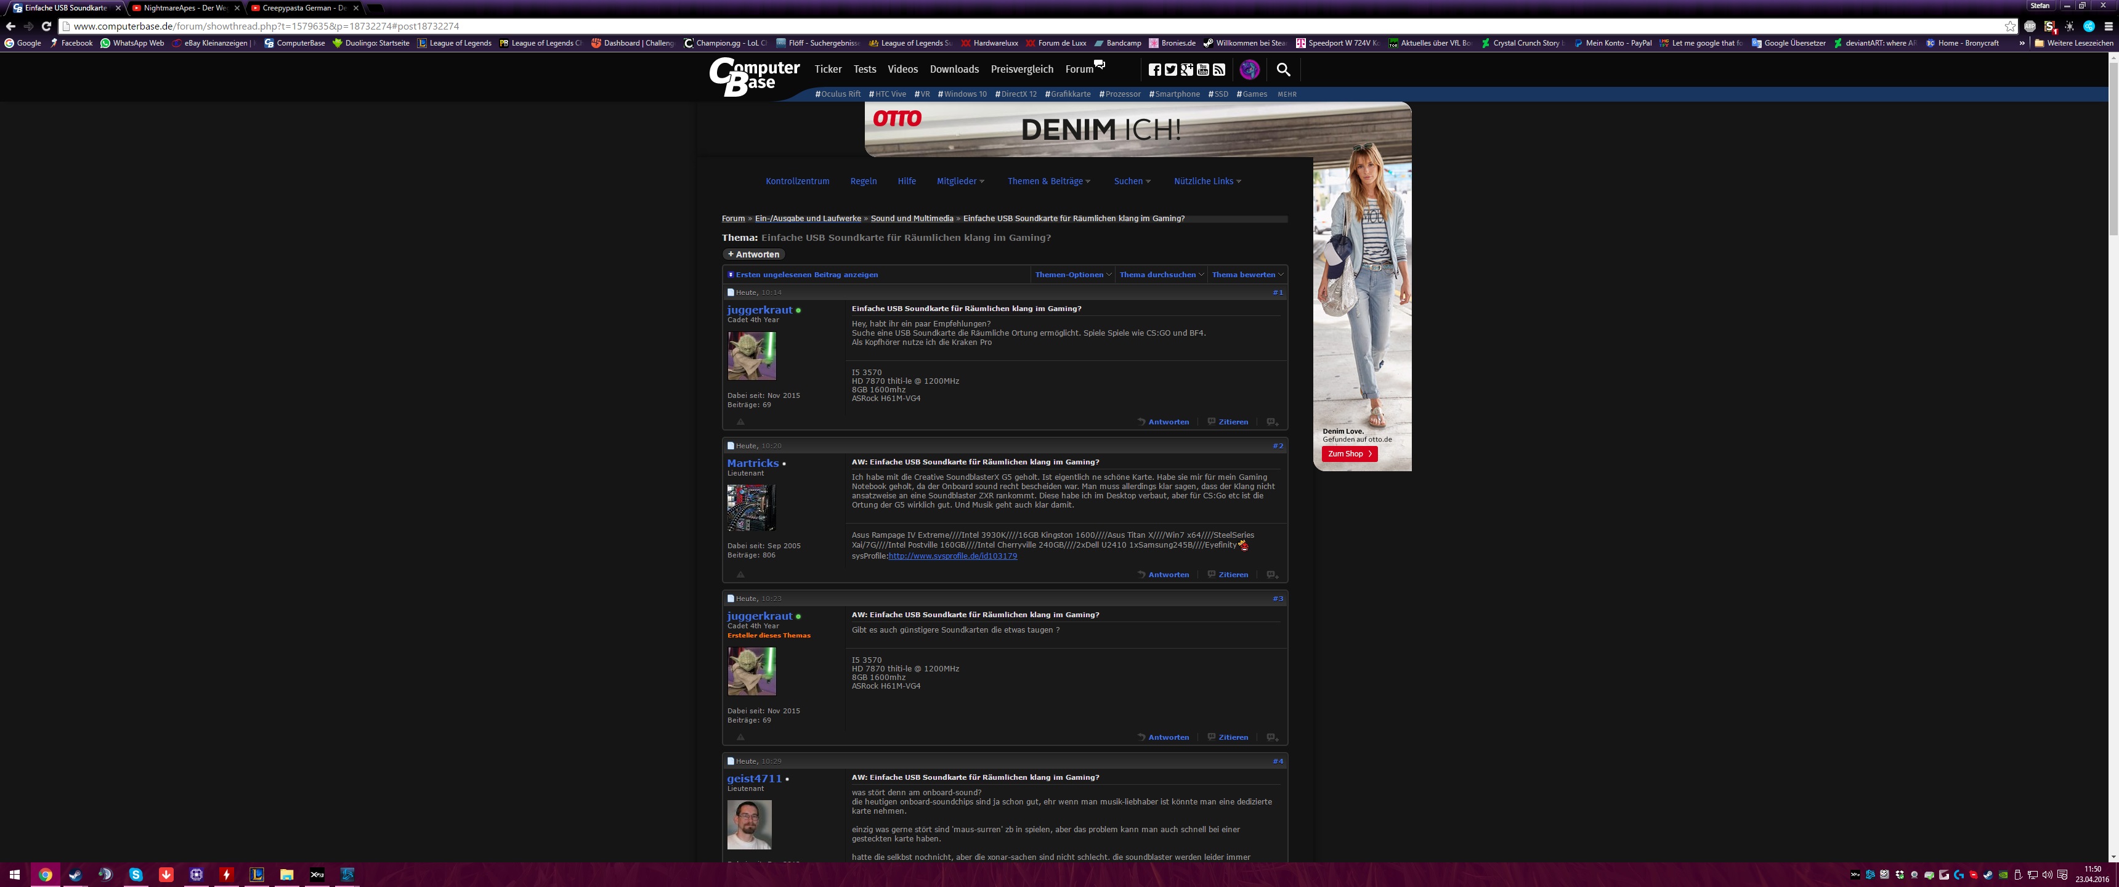Viewport: 2119px width, 887px height.
Task: Open the Themen-Optionen dropdown
Action: tap(1072, 275)
